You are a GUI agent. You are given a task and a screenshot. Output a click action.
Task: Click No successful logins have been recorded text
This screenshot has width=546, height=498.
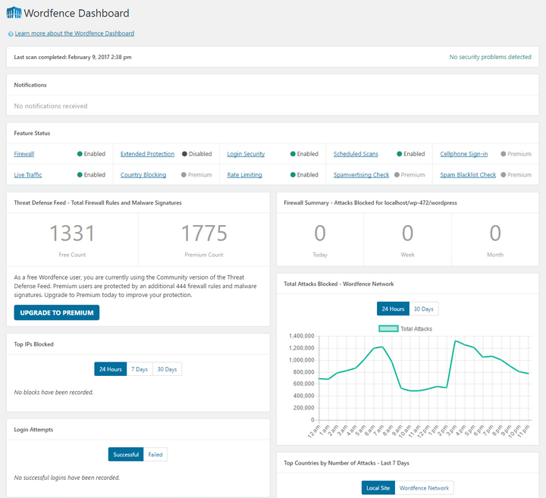67,478
